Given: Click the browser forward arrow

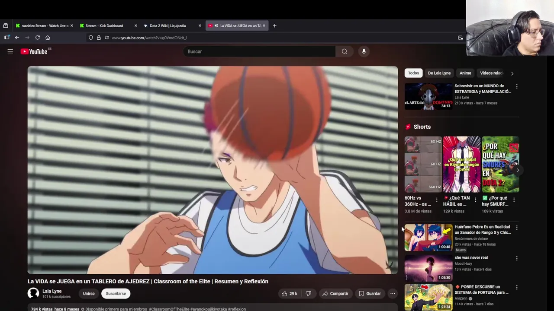Looking at the screenshot, I should 27,38.
